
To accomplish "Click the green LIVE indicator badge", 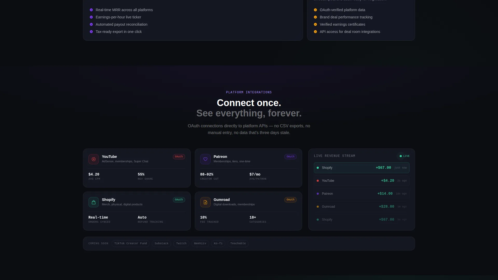I will tap(404, 156).
